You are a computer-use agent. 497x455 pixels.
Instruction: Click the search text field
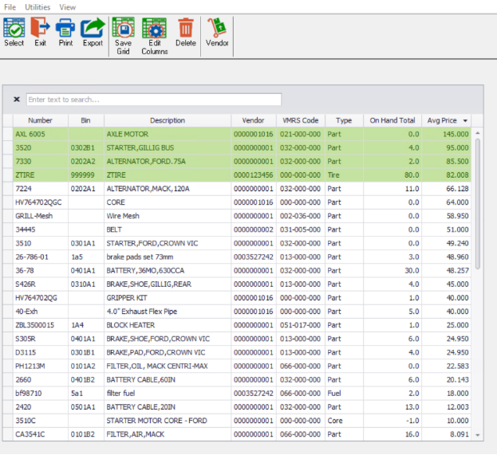[153, 100]
